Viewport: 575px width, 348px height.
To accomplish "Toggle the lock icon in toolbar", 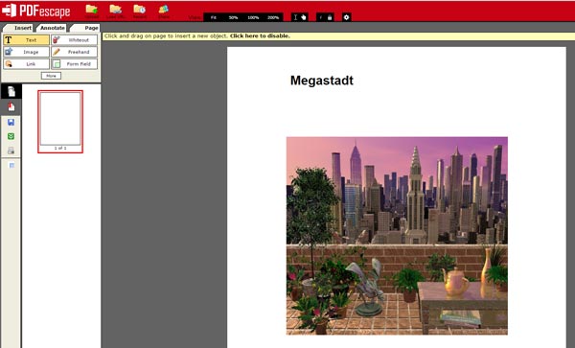I will coord(330,17).
